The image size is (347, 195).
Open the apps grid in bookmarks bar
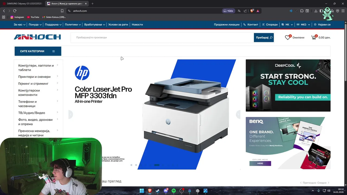coord(4,17)
